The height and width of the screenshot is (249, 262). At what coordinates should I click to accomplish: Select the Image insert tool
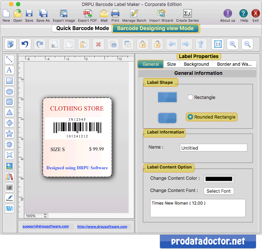point(9,166)
